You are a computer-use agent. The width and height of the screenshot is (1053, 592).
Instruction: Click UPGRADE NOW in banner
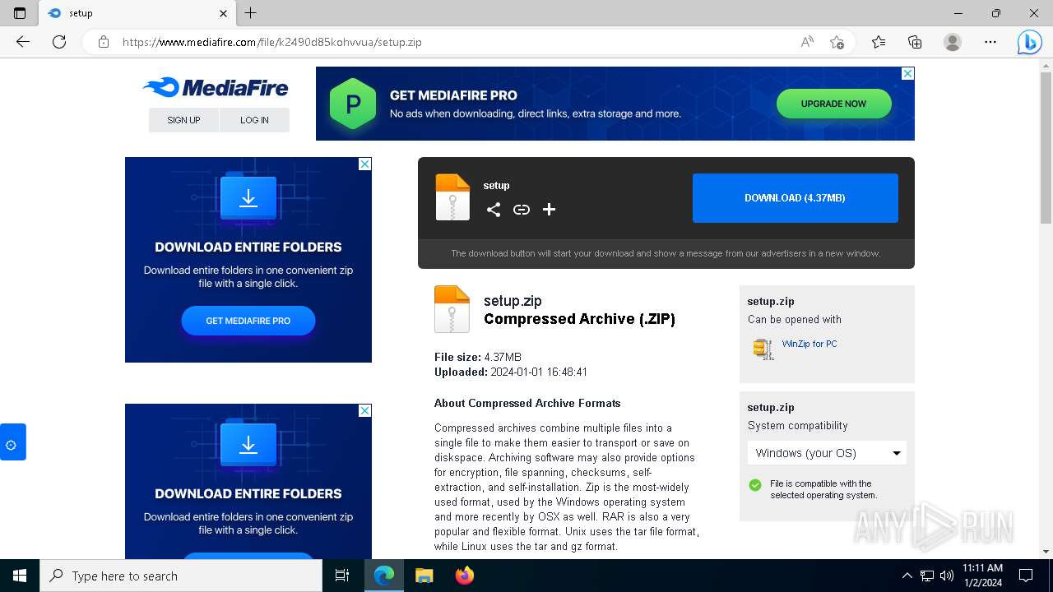click(833, 104)
